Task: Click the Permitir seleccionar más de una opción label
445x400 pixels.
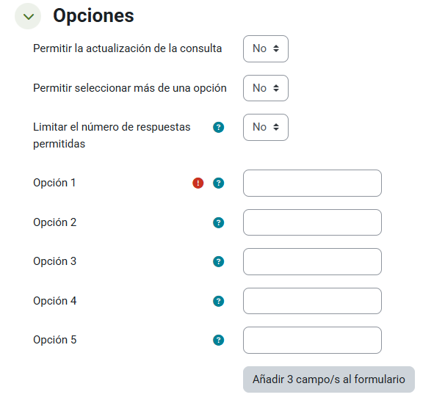Action: (129, 88)
